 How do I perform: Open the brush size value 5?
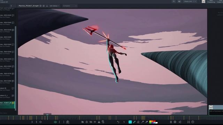pyautogui.click(x=124, y=122)
